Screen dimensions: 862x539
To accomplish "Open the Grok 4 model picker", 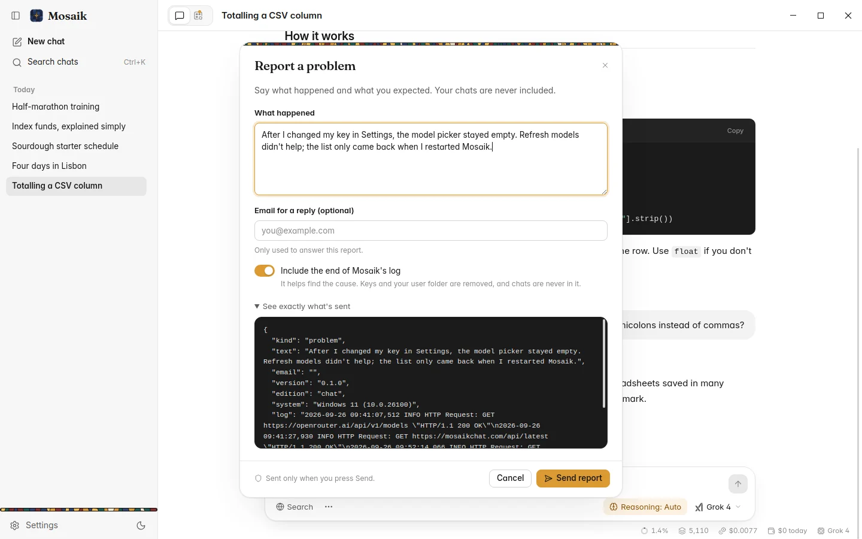I will coord(718,507).
